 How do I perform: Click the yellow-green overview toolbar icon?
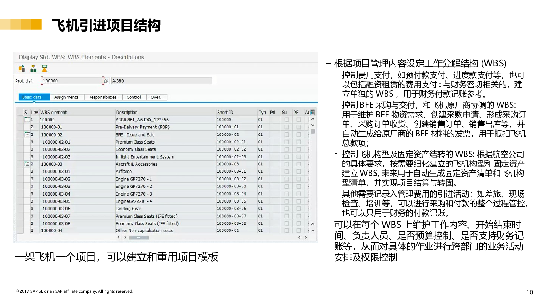(44, 68)
